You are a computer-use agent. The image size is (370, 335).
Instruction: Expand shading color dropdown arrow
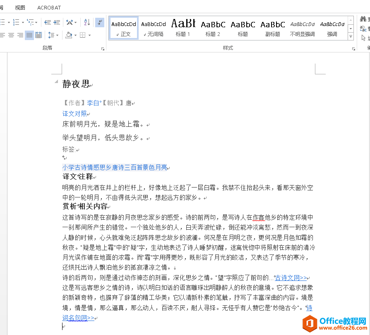[x=75, y=36]
